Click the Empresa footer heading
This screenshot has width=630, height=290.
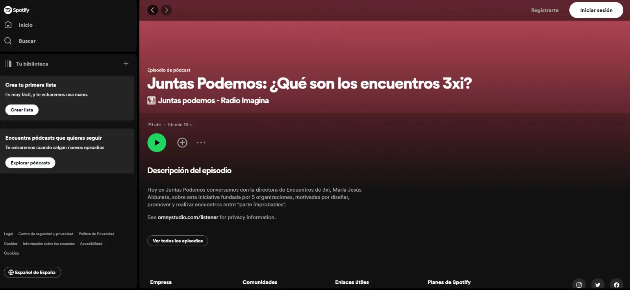pos(161,282)
